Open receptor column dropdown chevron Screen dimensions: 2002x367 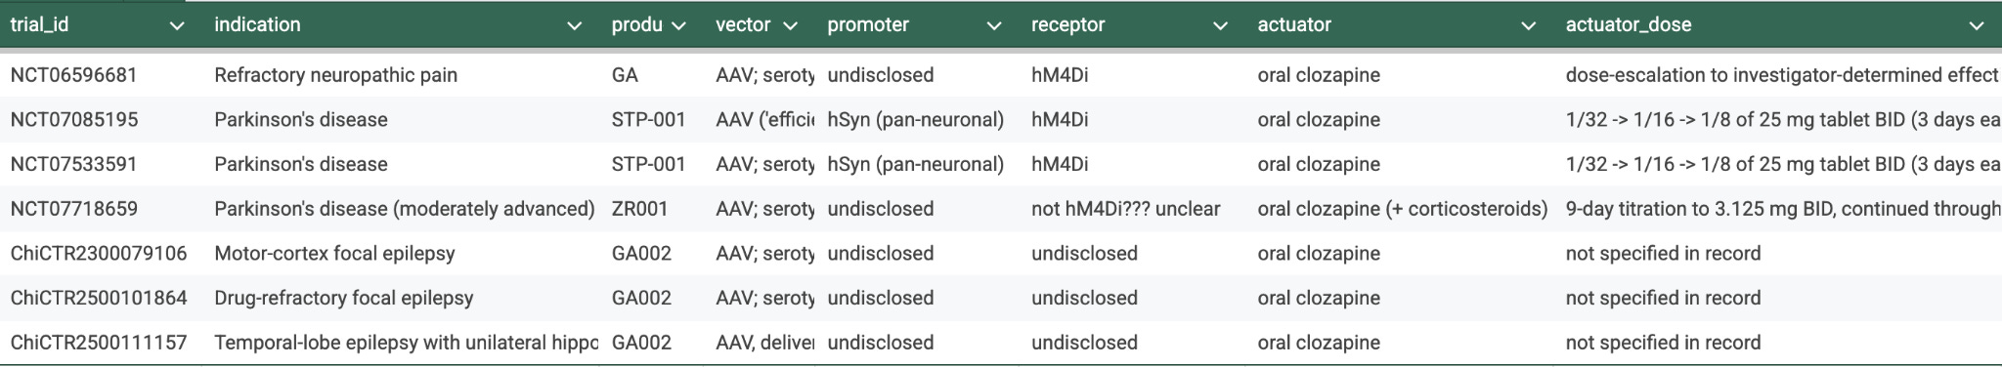click(x=1220, y=26)
